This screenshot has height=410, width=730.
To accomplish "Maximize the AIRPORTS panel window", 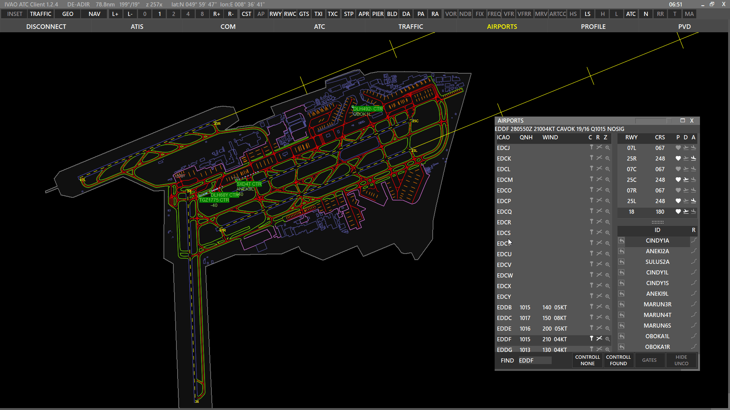I will tap(682, 120).
